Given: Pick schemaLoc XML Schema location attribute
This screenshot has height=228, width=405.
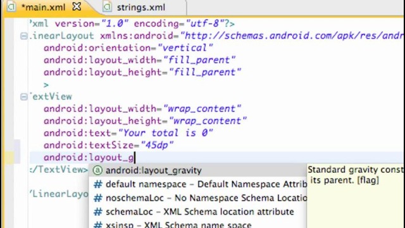Looking at the screenshot, I should click(197, 212).
